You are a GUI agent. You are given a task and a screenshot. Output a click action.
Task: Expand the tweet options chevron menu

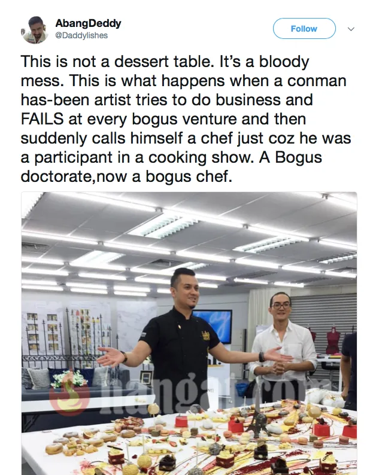pyautogui.click(x=351, y=29)
